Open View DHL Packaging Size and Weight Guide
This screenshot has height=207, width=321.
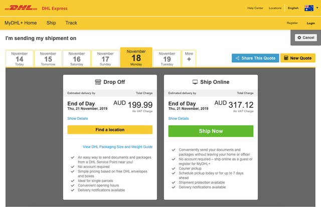[x=118, y=147]
